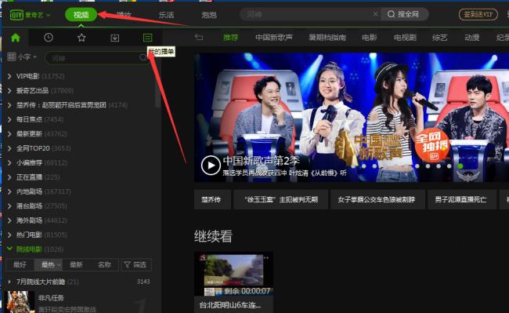Screen dimensions: 509x313
Task: Expand the 内地剧场 category
Action: click(9, 191)
